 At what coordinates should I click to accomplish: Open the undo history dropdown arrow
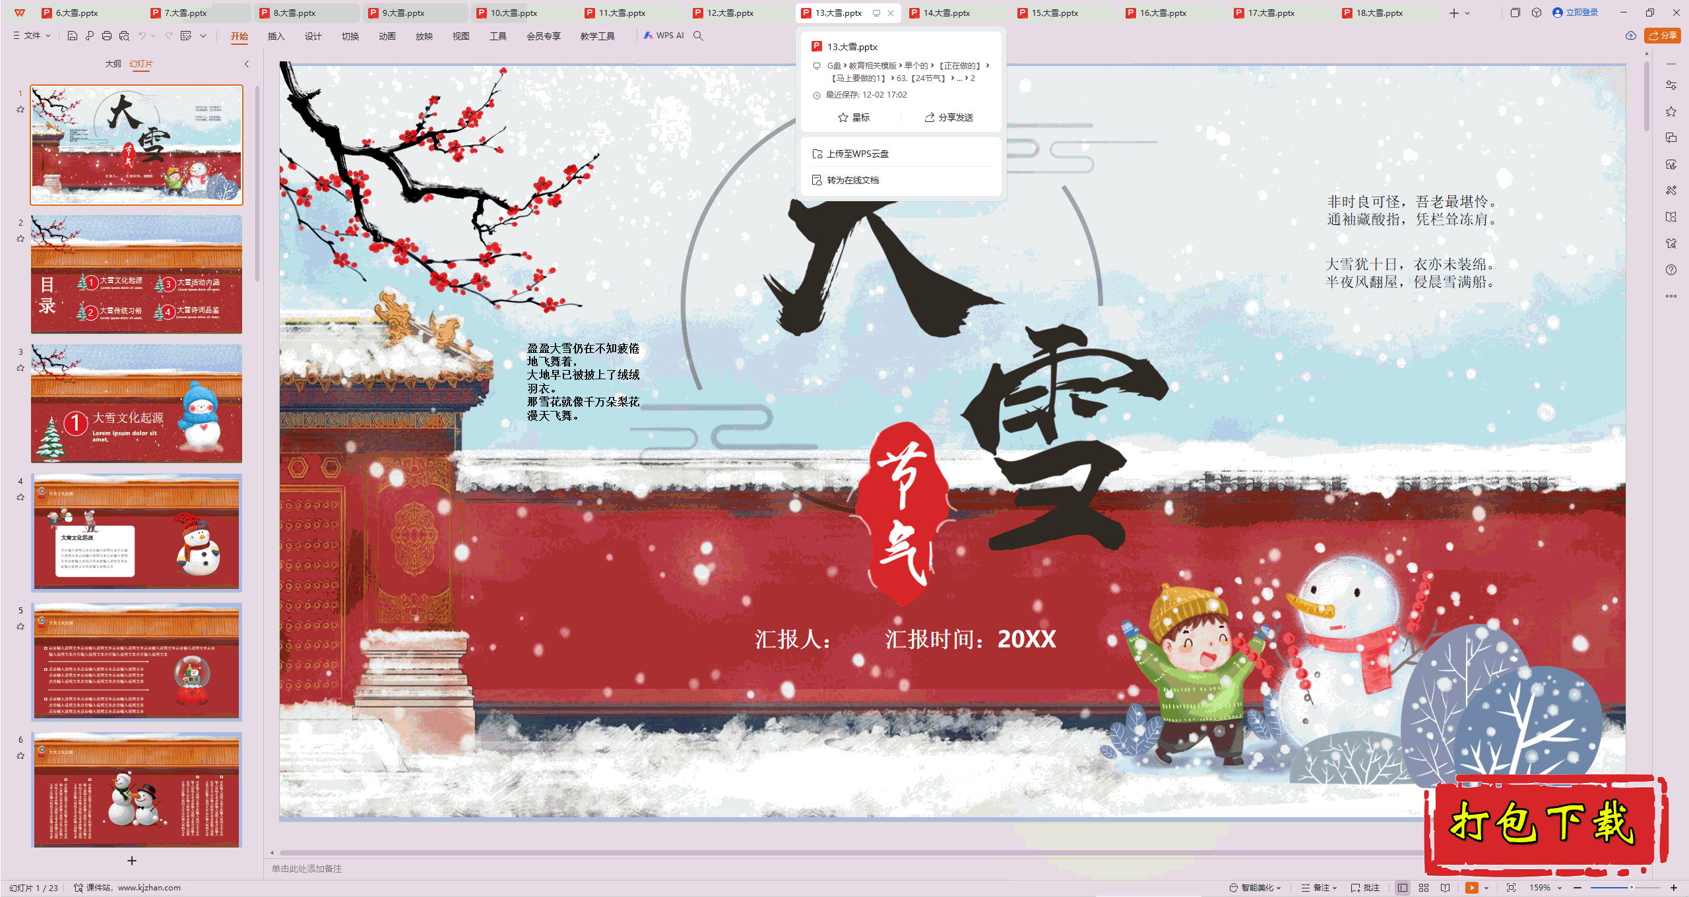click(153, 36)
